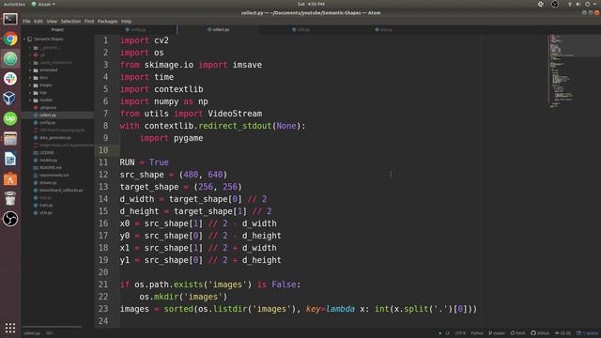Click the code minimap
Viewport: 601px width, 338px height.
click(x=574, y=71)
